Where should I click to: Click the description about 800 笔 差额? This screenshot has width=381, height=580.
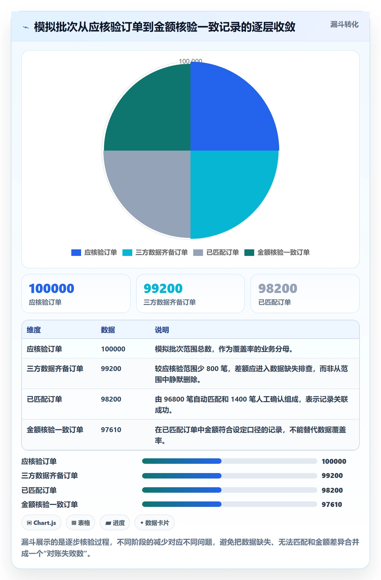click(251, 374)
